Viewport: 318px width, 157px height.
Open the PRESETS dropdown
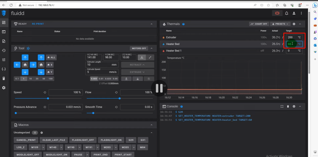pyautogui.click(x=280, y=24)
